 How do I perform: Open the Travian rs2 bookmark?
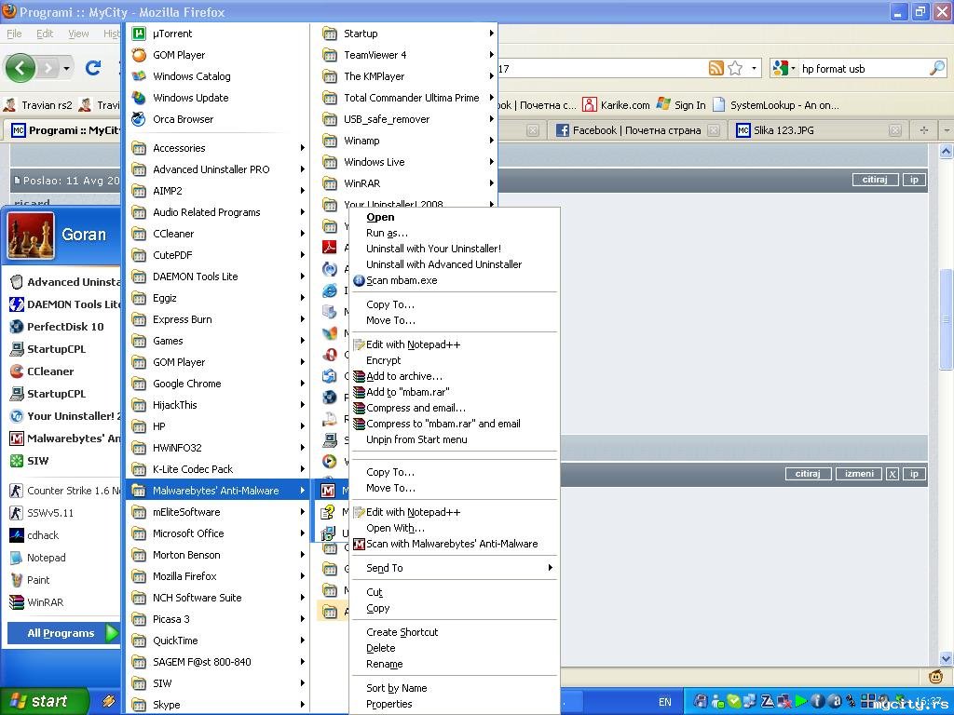coord(37,105)
